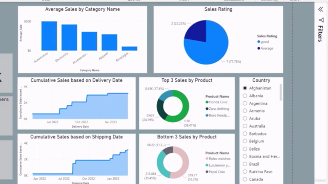Click the Shipping Date cumulative area chart
Viewport: 328px width, 184px height.
click(x=80, y=167)
